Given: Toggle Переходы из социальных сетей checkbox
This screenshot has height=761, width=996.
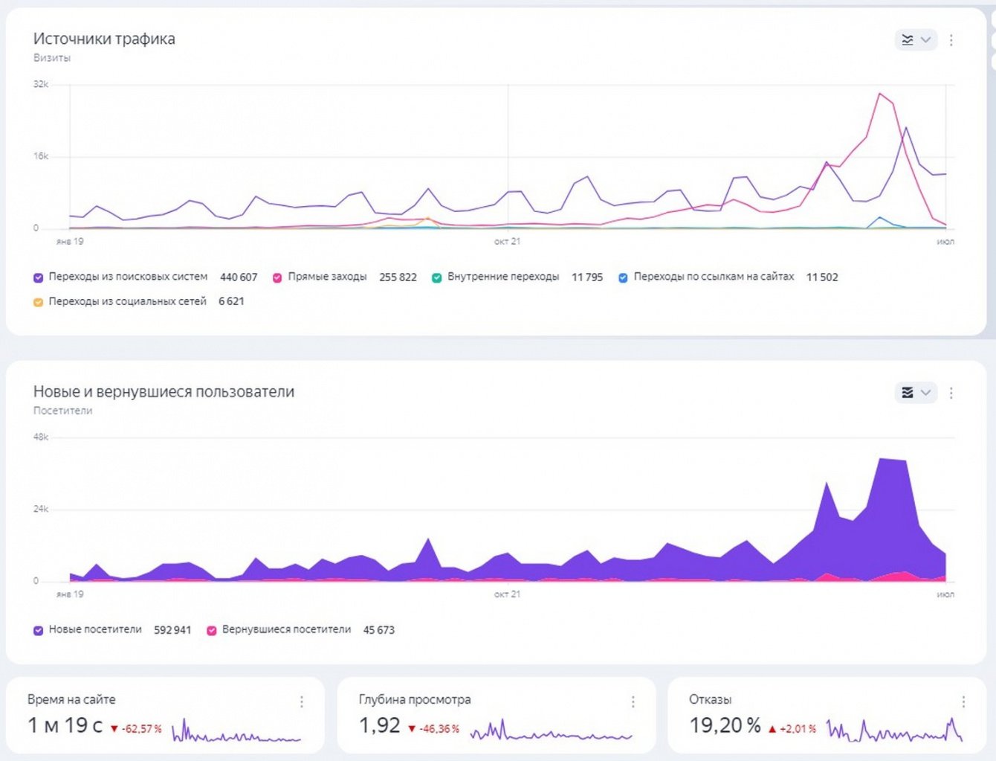Looking at the screenshot, I should click(39, 302).
